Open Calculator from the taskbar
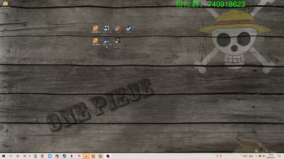The height and width of the screenshot is (159, 284). (x=35, y=156)
